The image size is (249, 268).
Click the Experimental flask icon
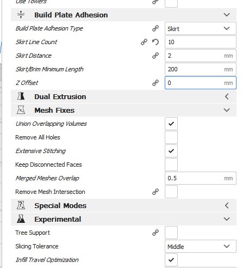tap(21, 219)
